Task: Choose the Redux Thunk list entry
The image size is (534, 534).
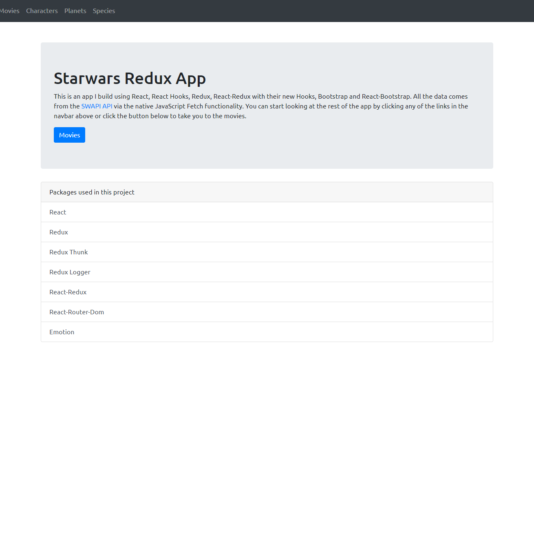Action: (x=267, y=252)
